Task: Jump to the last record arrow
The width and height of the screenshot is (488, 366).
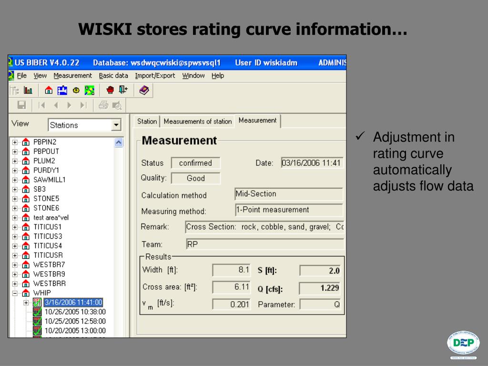Action: click(83, 105)
